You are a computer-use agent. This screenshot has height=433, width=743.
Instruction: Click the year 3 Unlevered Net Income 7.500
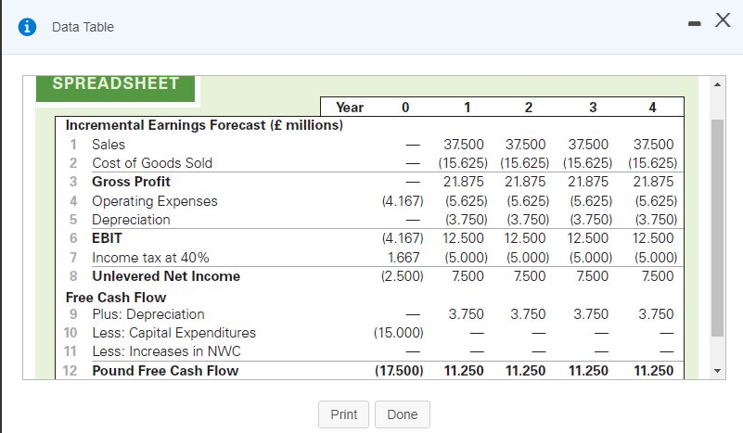pyautogui.click(x=592, y=276)
